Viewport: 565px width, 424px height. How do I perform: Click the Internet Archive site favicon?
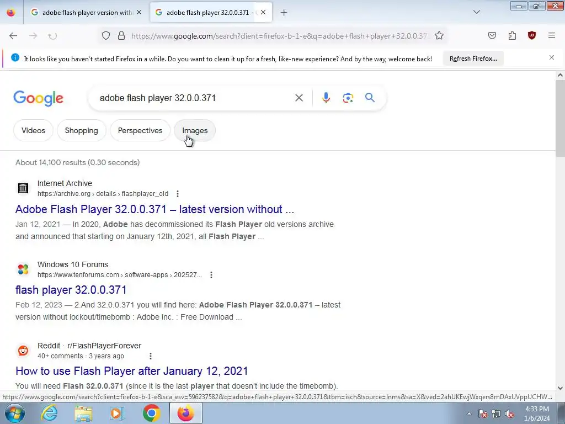(23, 188)
